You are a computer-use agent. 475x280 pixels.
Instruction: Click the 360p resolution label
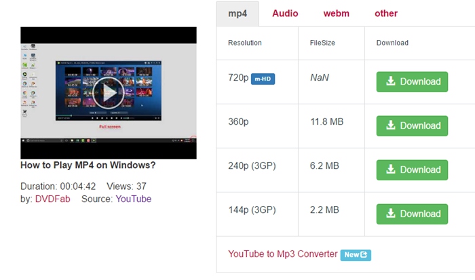(238, 121)
